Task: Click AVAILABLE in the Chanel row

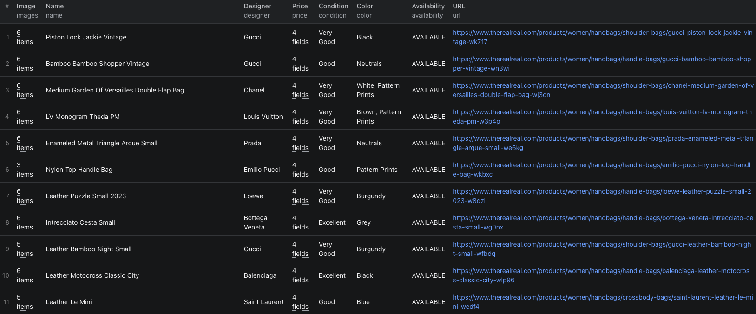Action: 428,90
